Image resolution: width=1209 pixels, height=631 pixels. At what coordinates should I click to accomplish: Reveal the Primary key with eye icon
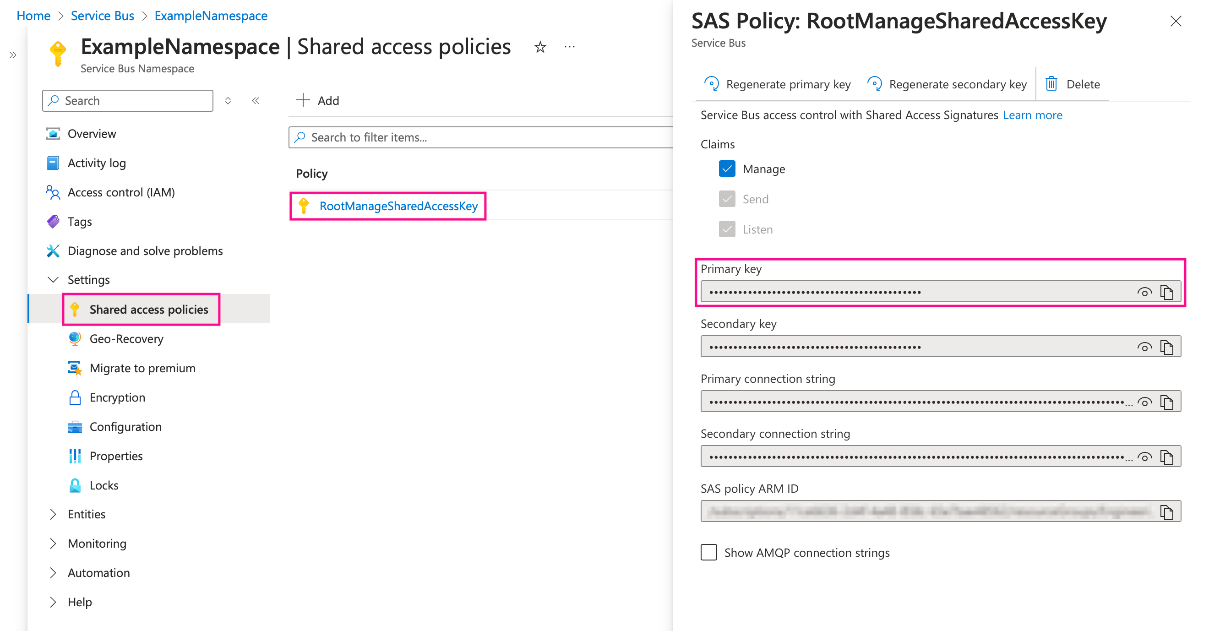(x=1144, y=292)
